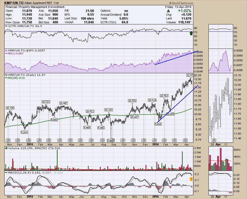This screenshot has height=199, width=247.
Task: Click the TSE exchange label
Action: (x=56, y=3)
